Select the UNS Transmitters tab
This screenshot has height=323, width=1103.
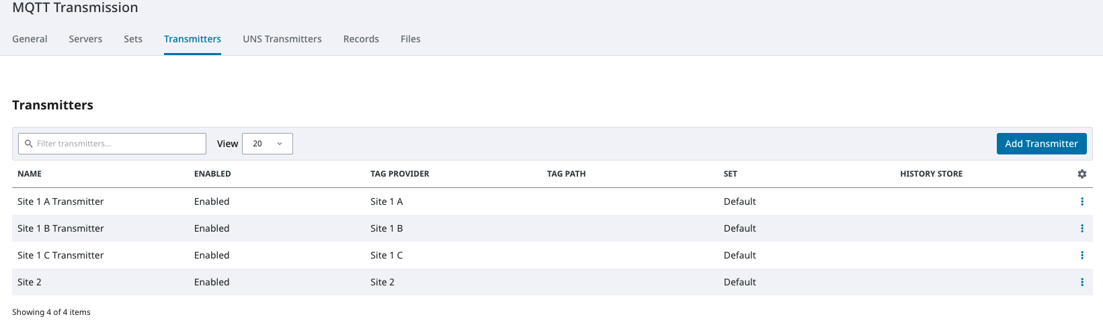(x=282, y=39)
